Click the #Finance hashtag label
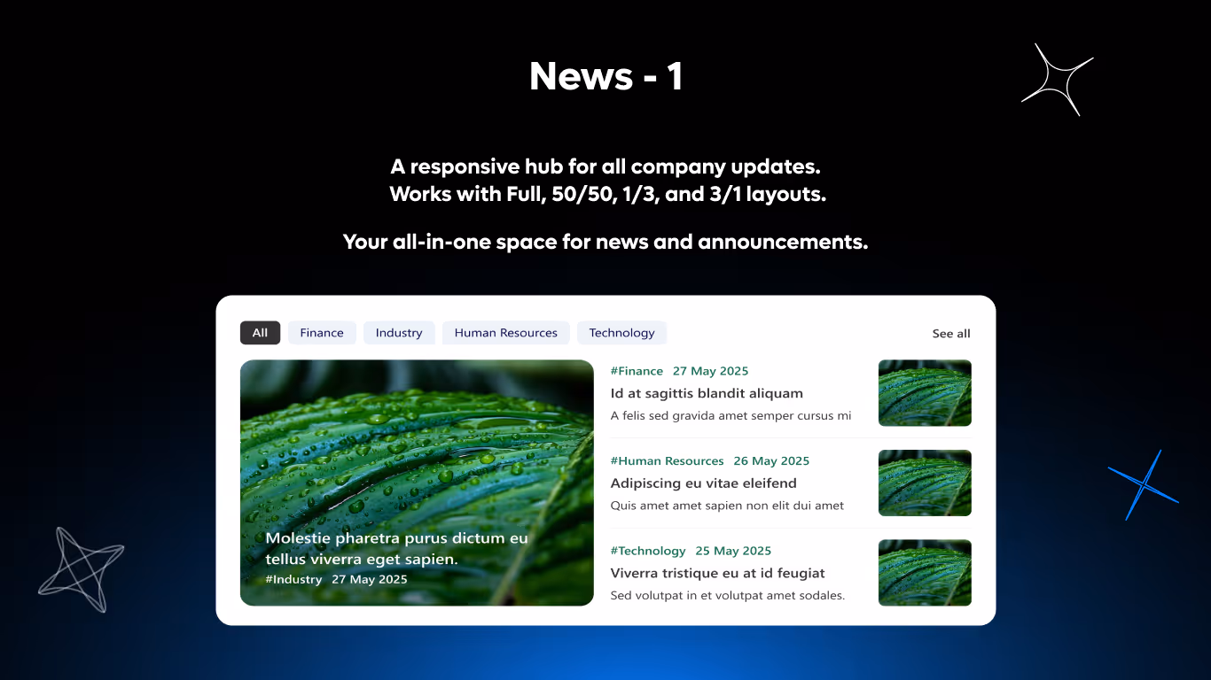1211x680 pixels. coord(636,370)
